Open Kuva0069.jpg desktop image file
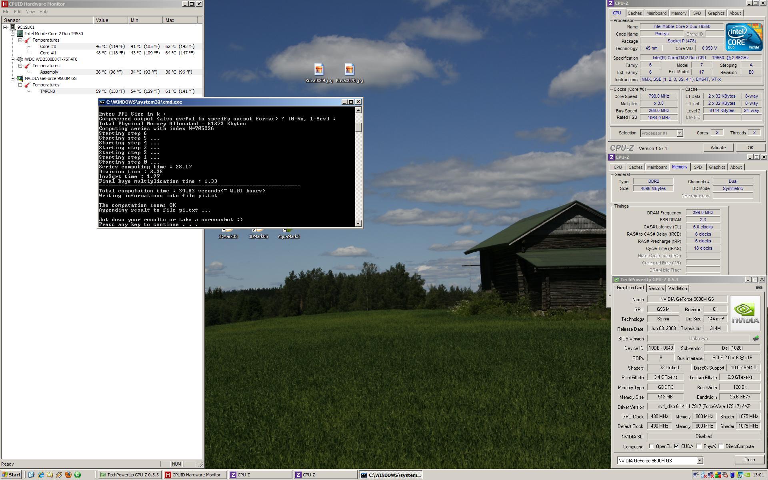 319,73
